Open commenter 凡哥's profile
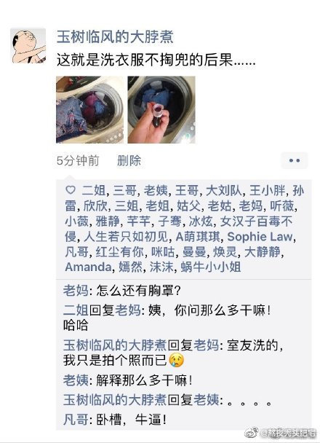Screen dimensions: 320x443 [76, 420]
